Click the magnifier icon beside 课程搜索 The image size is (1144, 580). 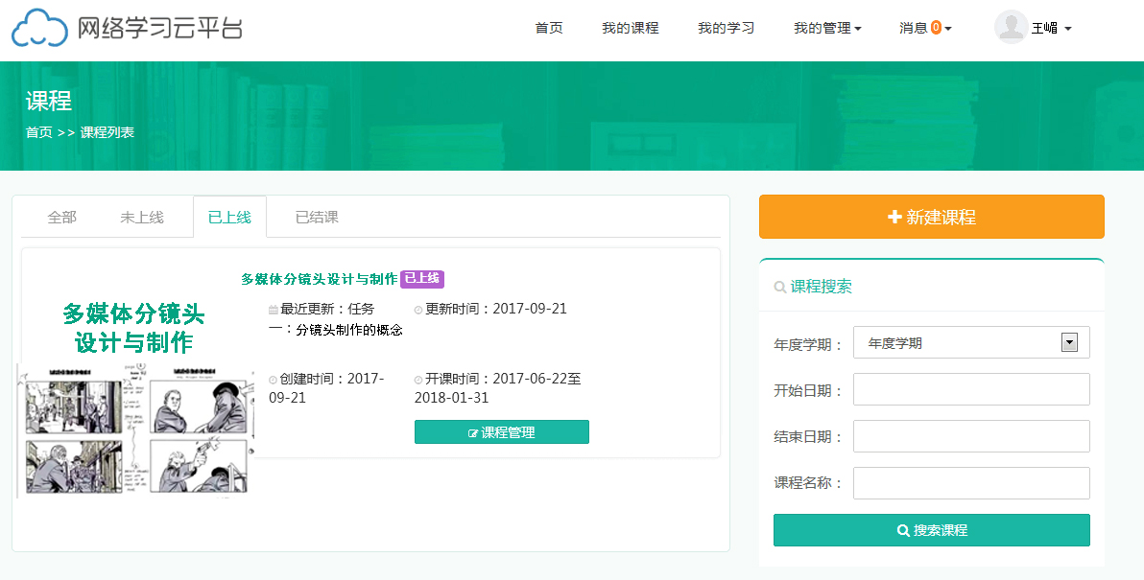point(778,287)
